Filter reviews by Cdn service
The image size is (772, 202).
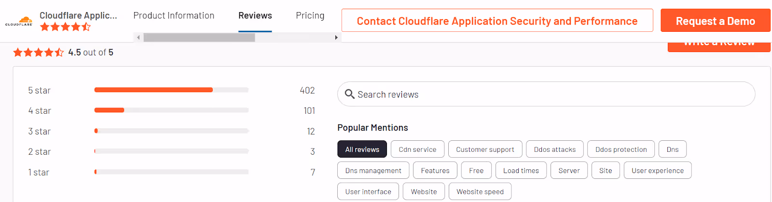point(418,149)
